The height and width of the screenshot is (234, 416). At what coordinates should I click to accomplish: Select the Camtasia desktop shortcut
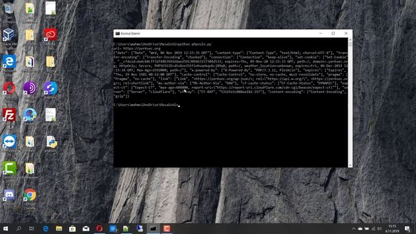click(x=9, y=168)
